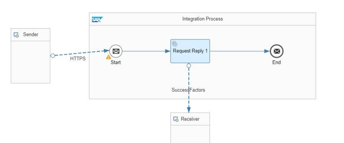Click the gear icon in Request Reply 1

coord(175,44)
